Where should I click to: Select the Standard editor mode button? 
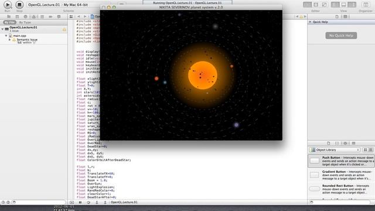[x=307, y=5]
